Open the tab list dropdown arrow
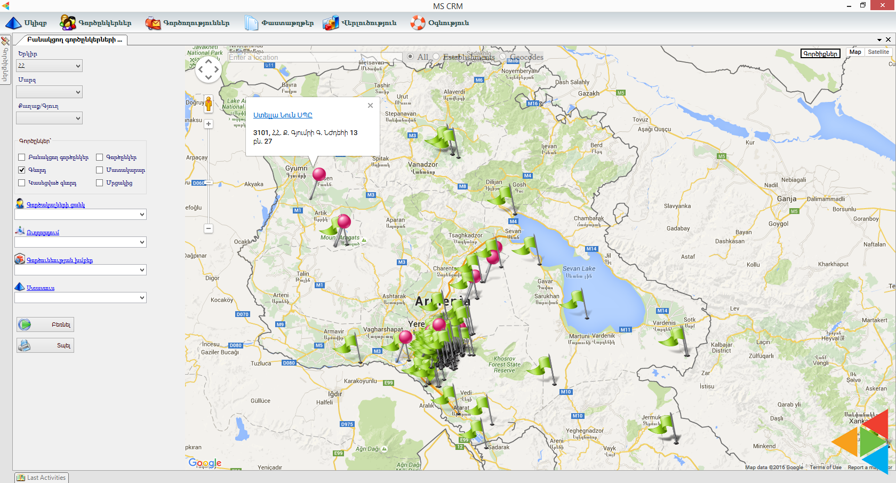This screenshot has width=896, height=483. point(879,40)
